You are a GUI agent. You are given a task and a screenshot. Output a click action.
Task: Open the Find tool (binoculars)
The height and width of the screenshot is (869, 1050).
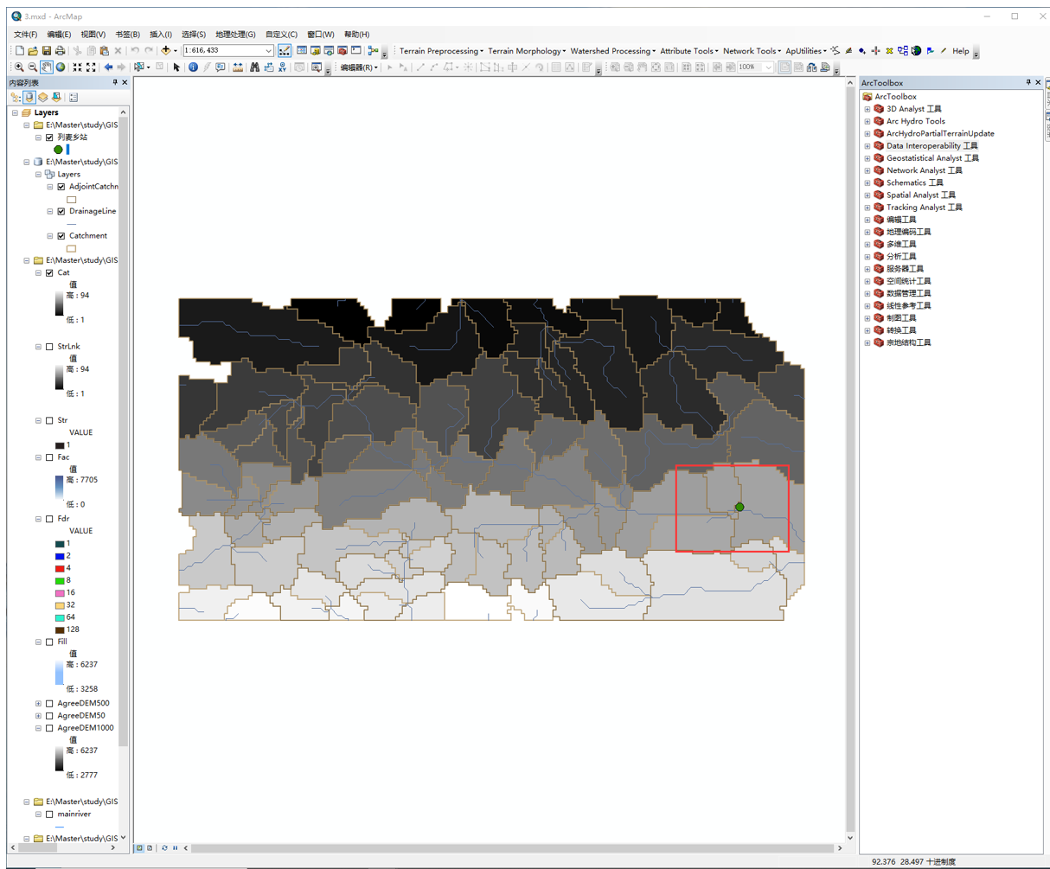coord(254,67)
